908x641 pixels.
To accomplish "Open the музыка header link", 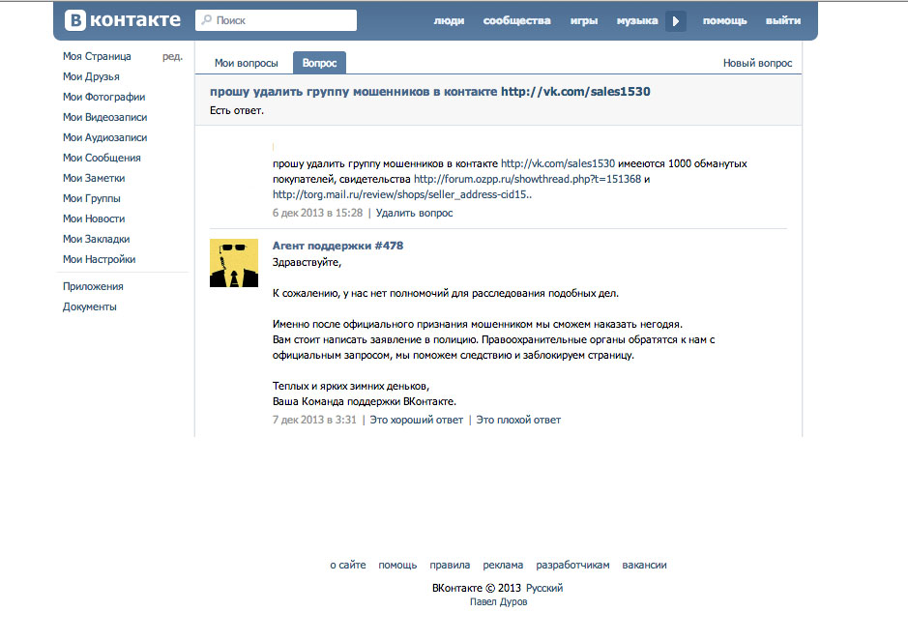I will (637, 21).
